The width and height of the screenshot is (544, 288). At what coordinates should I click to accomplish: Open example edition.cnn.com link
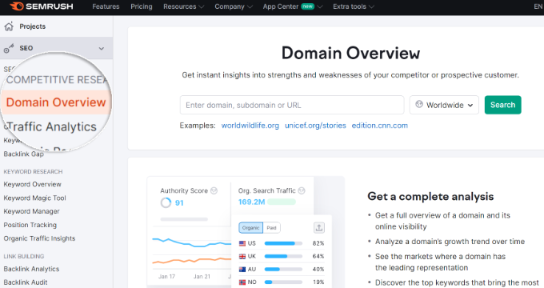[x=379, y=126]
